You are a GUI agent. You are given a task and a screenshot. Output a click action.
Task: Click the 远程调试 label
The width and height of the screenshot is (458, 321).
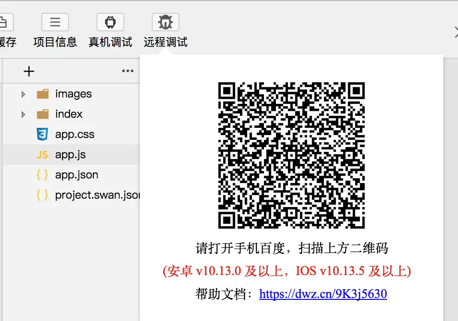pyautogui.click(x=166, y=42)
